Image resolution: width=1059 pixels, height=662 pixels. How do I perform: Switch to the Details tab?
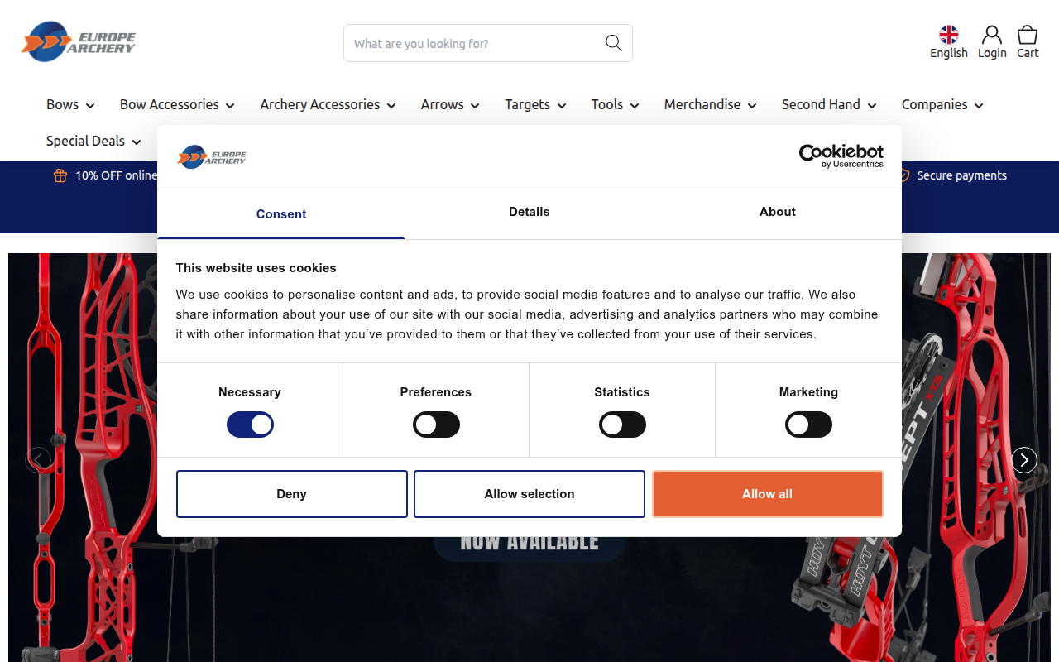(x=529, y=213)
